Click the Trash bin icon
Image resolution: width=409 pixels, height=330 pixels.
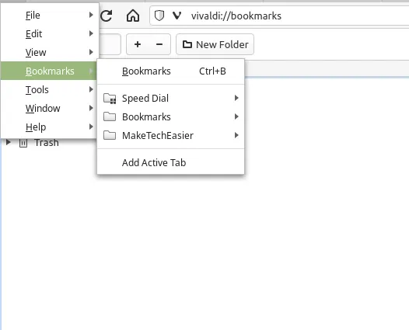tap(23, 143)
